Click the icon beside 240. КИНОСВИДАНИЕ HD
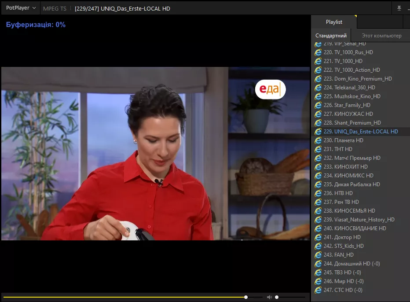 (x=318, y=228)
